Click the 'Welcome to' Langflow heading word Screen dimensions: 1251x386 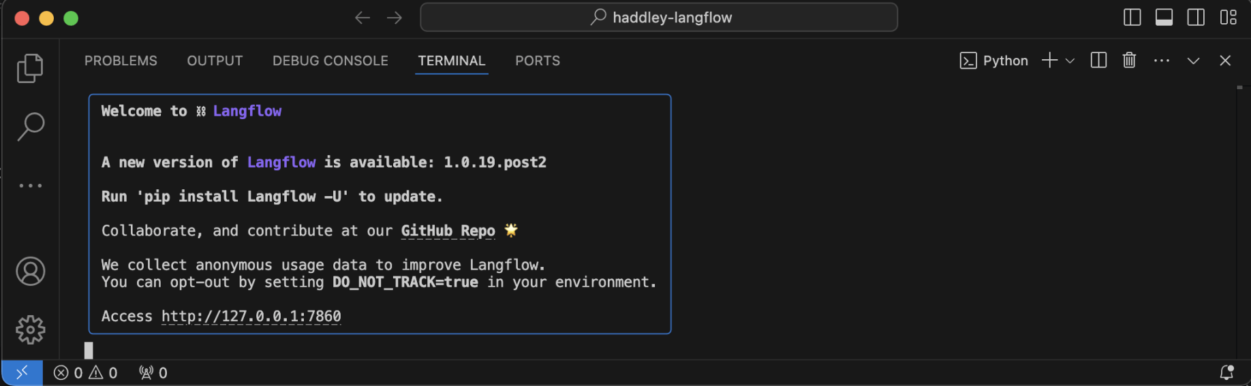[x=144, y=111]
